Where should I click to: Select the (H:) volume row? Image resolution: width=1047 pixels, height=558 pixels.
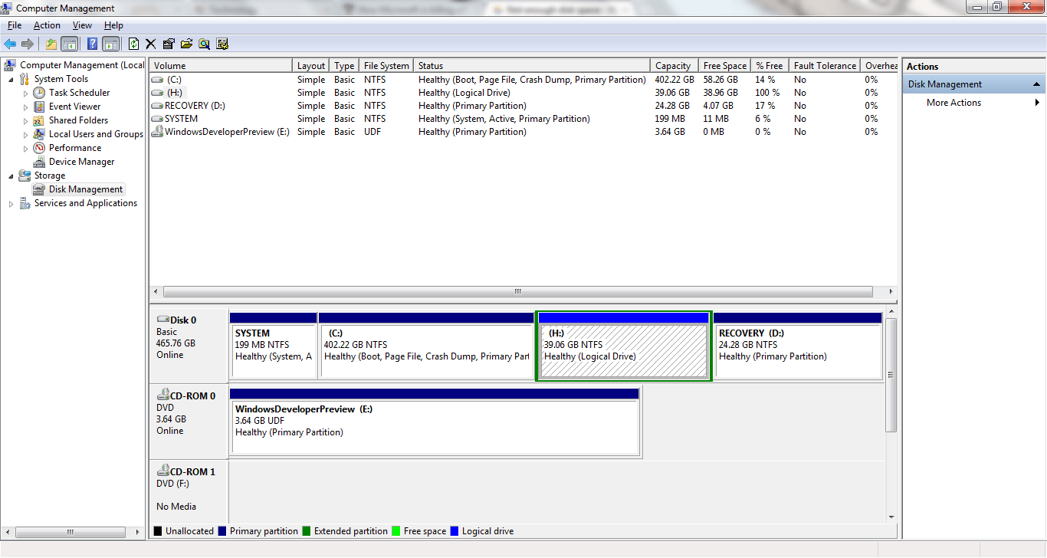tap(523, 93)
